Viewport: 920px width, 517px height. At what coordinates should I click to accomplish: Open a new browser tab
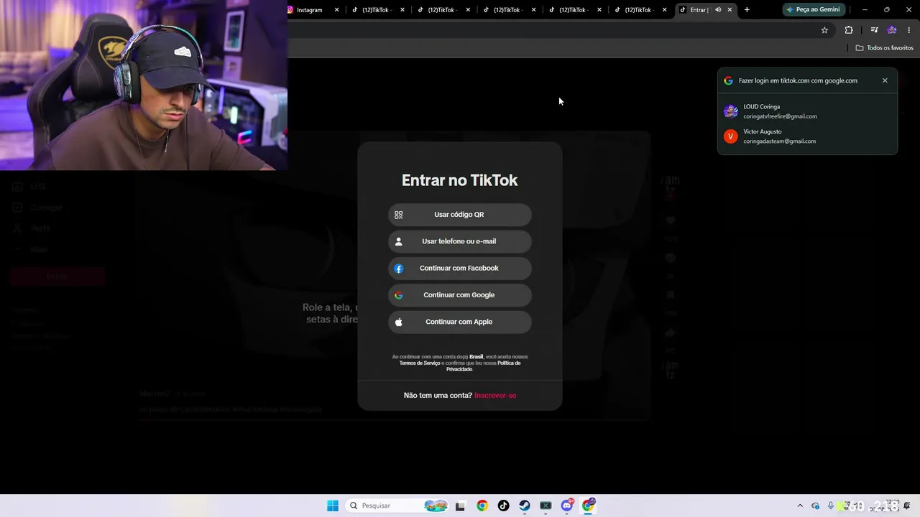[x=747, y=10]
